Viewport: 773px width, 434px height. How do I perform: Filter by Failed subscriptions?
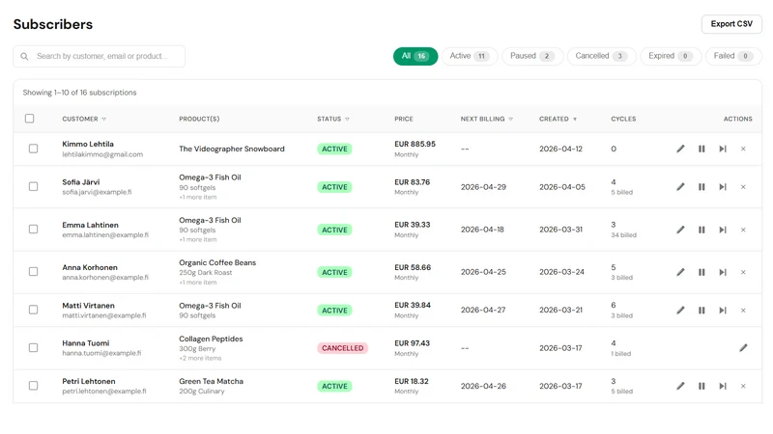pos(733,56)
